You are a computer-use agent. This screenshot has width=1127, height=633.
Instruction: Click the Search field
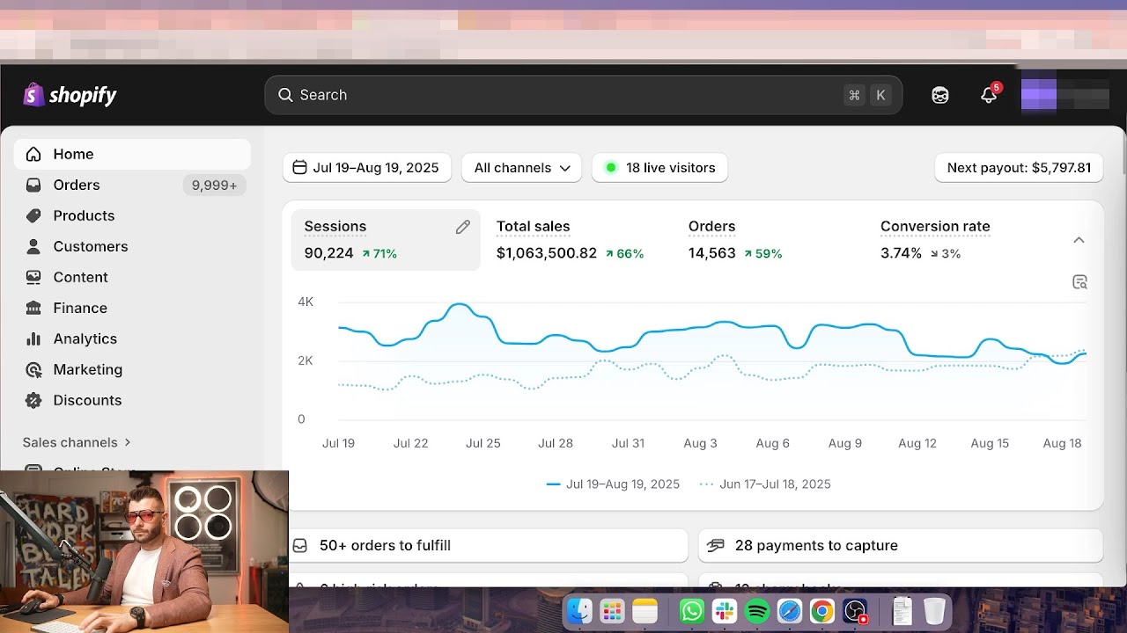point(583,95)
